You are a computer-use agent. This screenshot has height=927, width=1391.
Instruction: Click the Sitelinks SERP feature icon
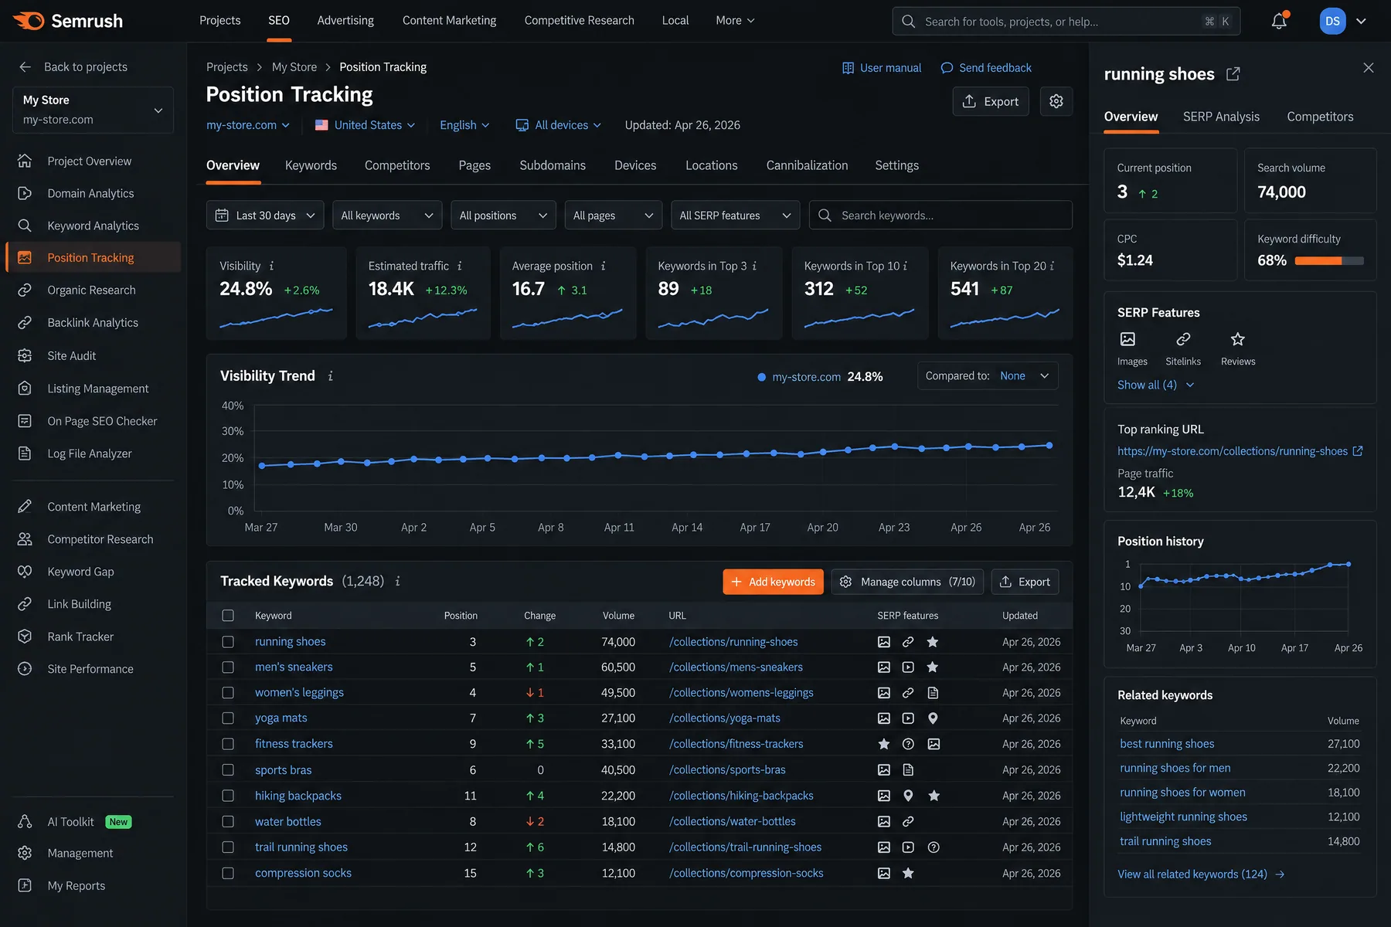(1183, 339)
